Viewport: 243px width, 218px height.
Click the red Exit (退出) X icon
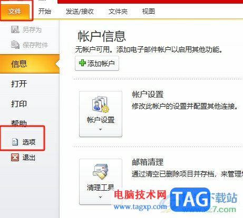15,157
